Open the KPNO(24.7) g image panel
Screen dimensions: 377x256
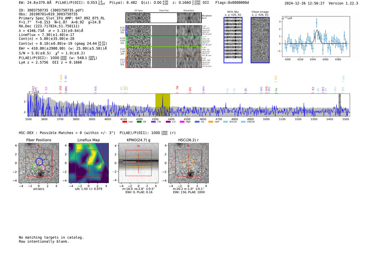click(x=138, y=163)
